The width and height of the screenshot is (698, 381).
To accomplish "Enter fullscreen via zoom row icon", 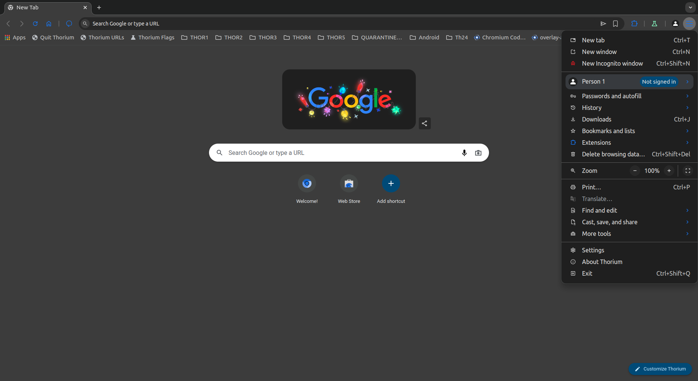I will point(688,171).
